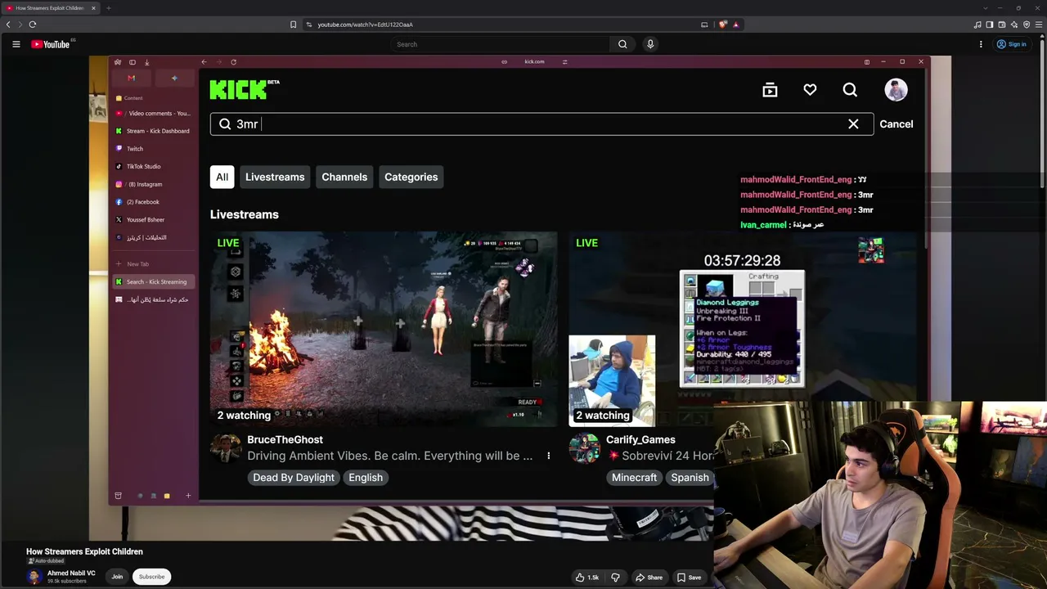This screenshot has width=1047, height=589.
Task: Click the Minecraft category tag
Action: pyautogui.click(x=634, y=478)
